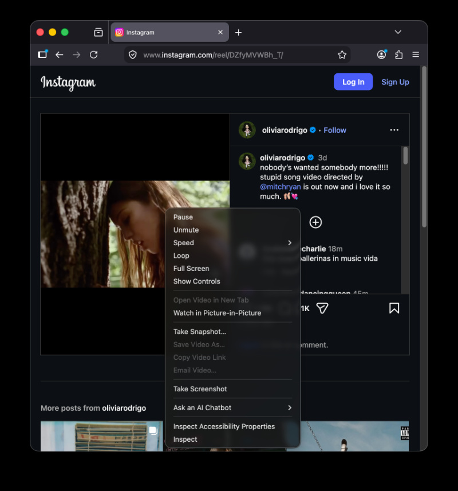Select Inspect Accessibility Properties
This screenshot has width=458, height=491.
(x=233, y=426)
